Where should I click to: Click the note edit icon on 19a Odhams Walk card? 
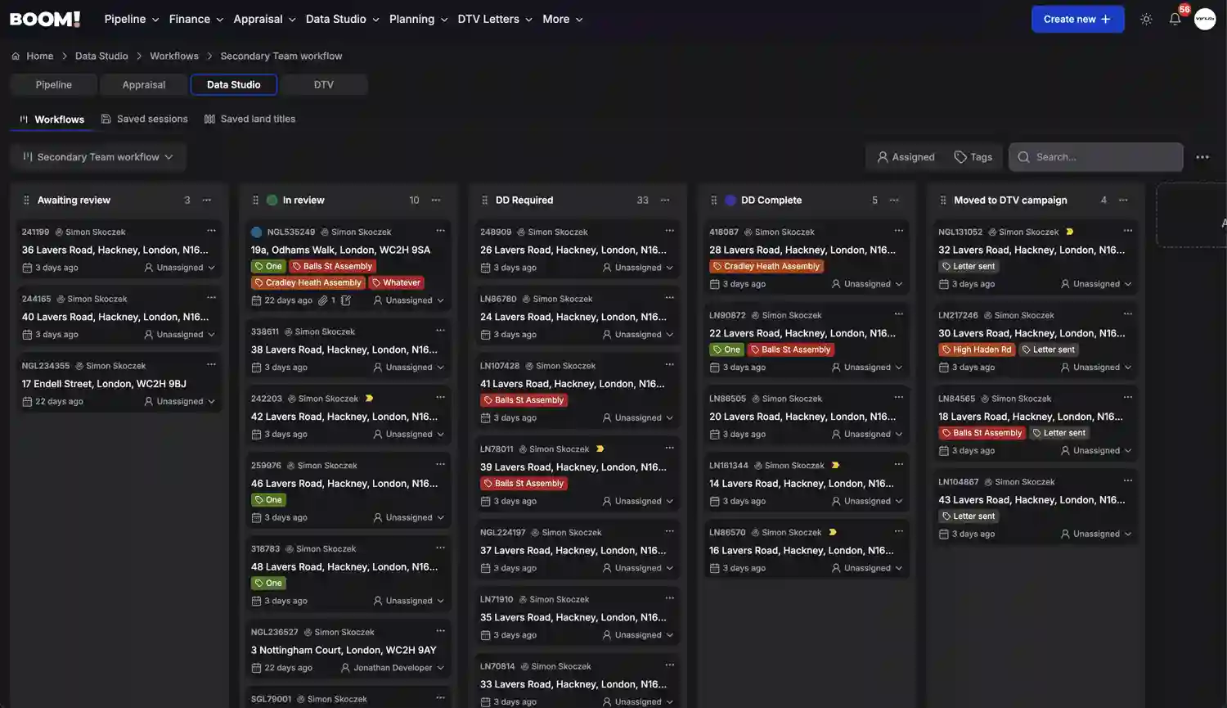point(346,300)
